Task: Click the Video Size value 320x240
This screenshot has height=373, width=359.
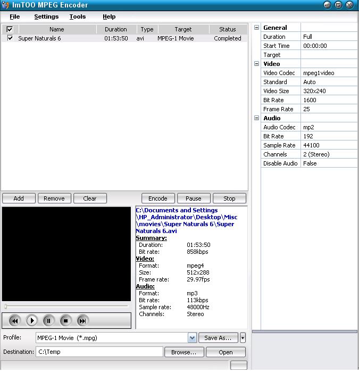Action: pos(329,91)
